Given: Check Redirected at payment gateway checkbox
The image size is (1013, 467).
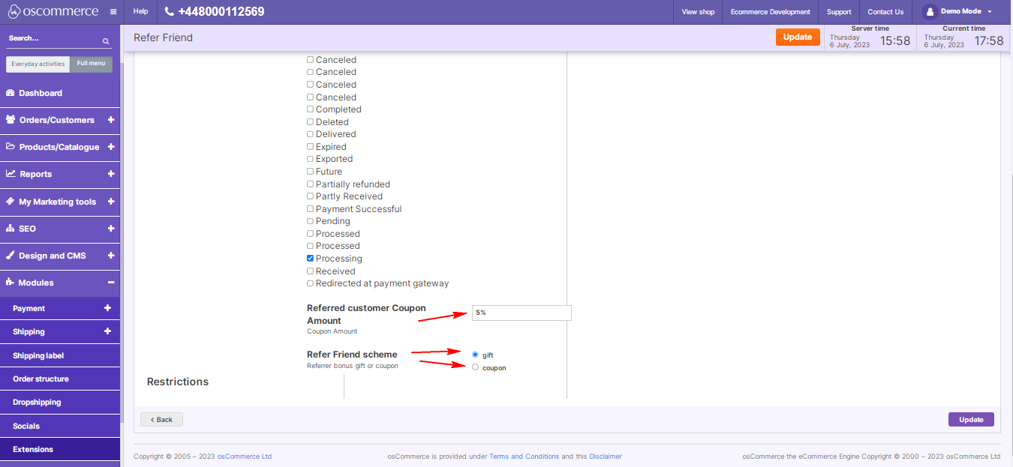Looking at the screenshot, I should [310, 283].
